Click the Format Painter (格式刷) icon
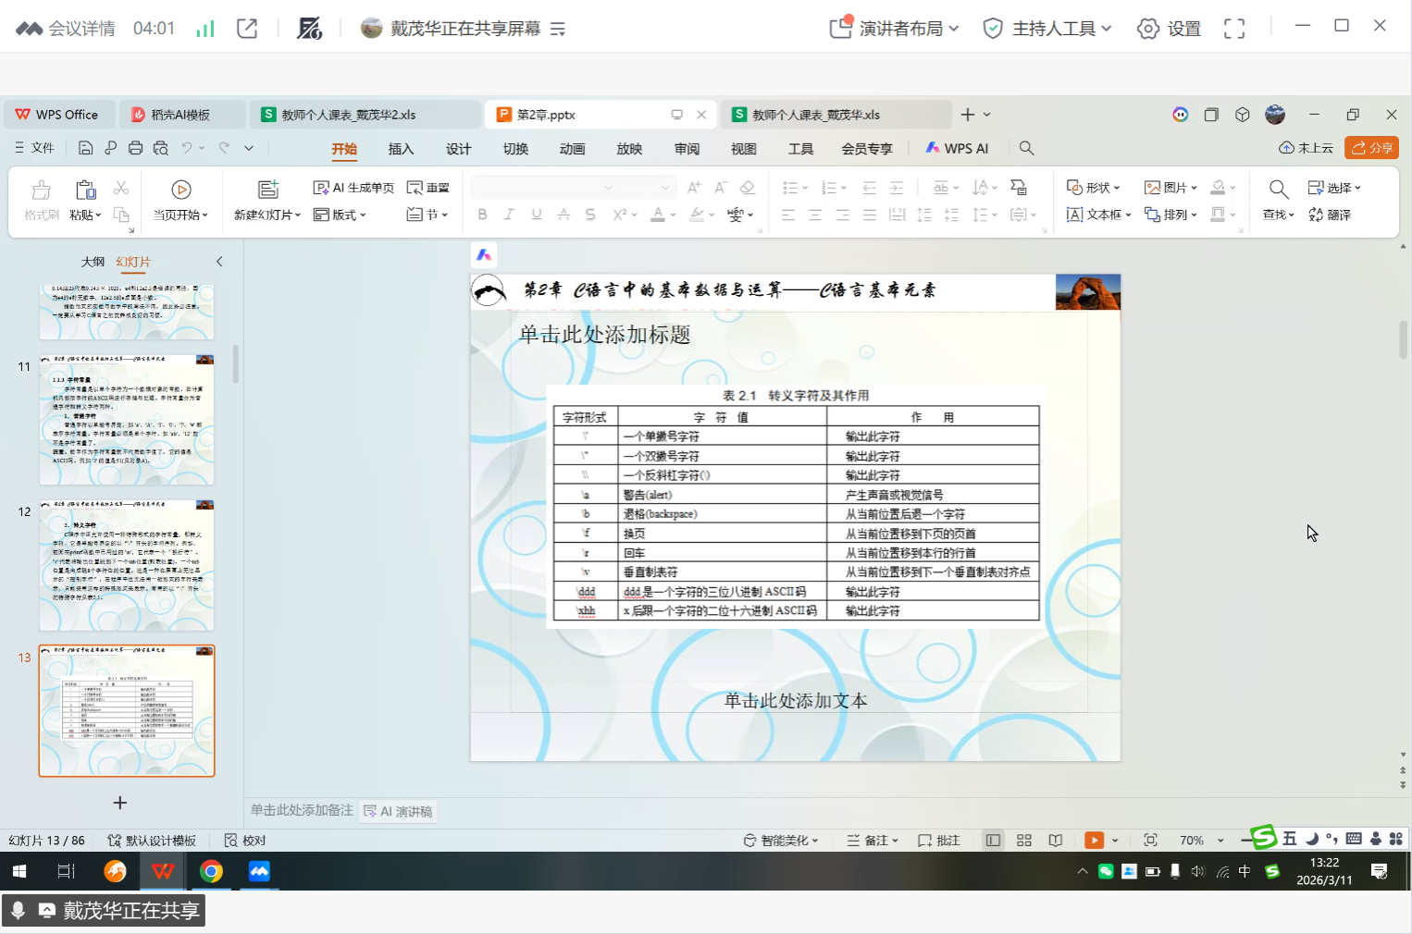This screenshot has width=1412, height=934. 42,190
